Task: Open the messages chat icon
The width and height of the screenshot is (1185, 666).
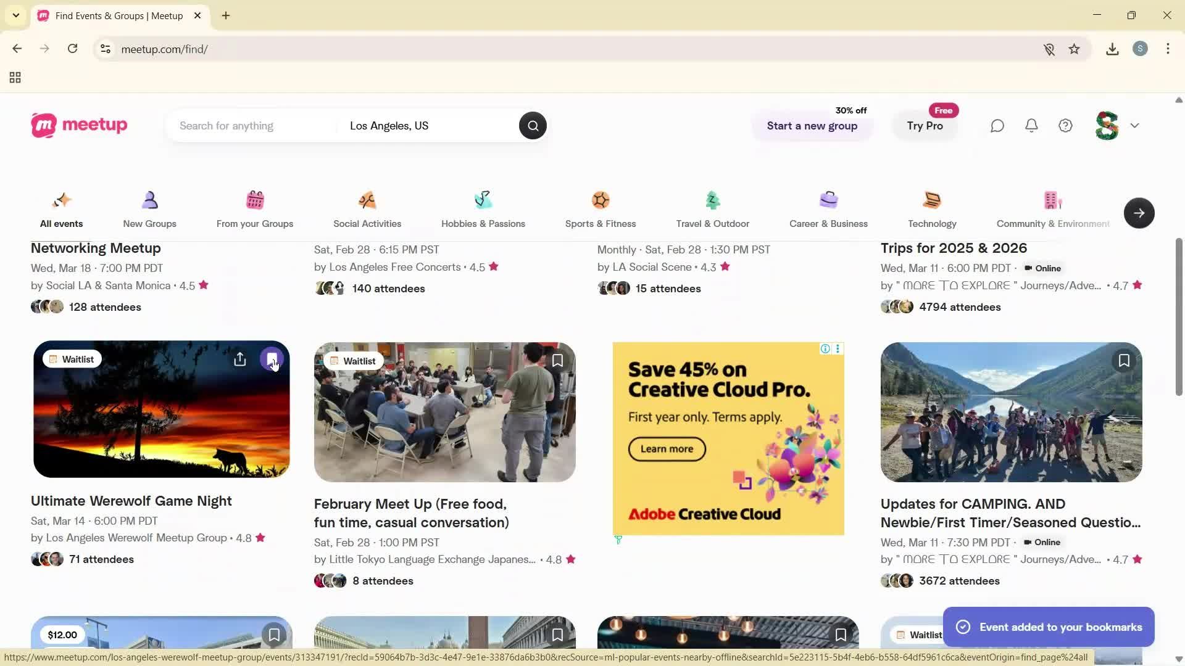Action: [x=997, y=126]
